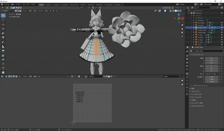Switch to the UV Editing workspace tab
Screen dimensions: 224x131
(65, 5)
